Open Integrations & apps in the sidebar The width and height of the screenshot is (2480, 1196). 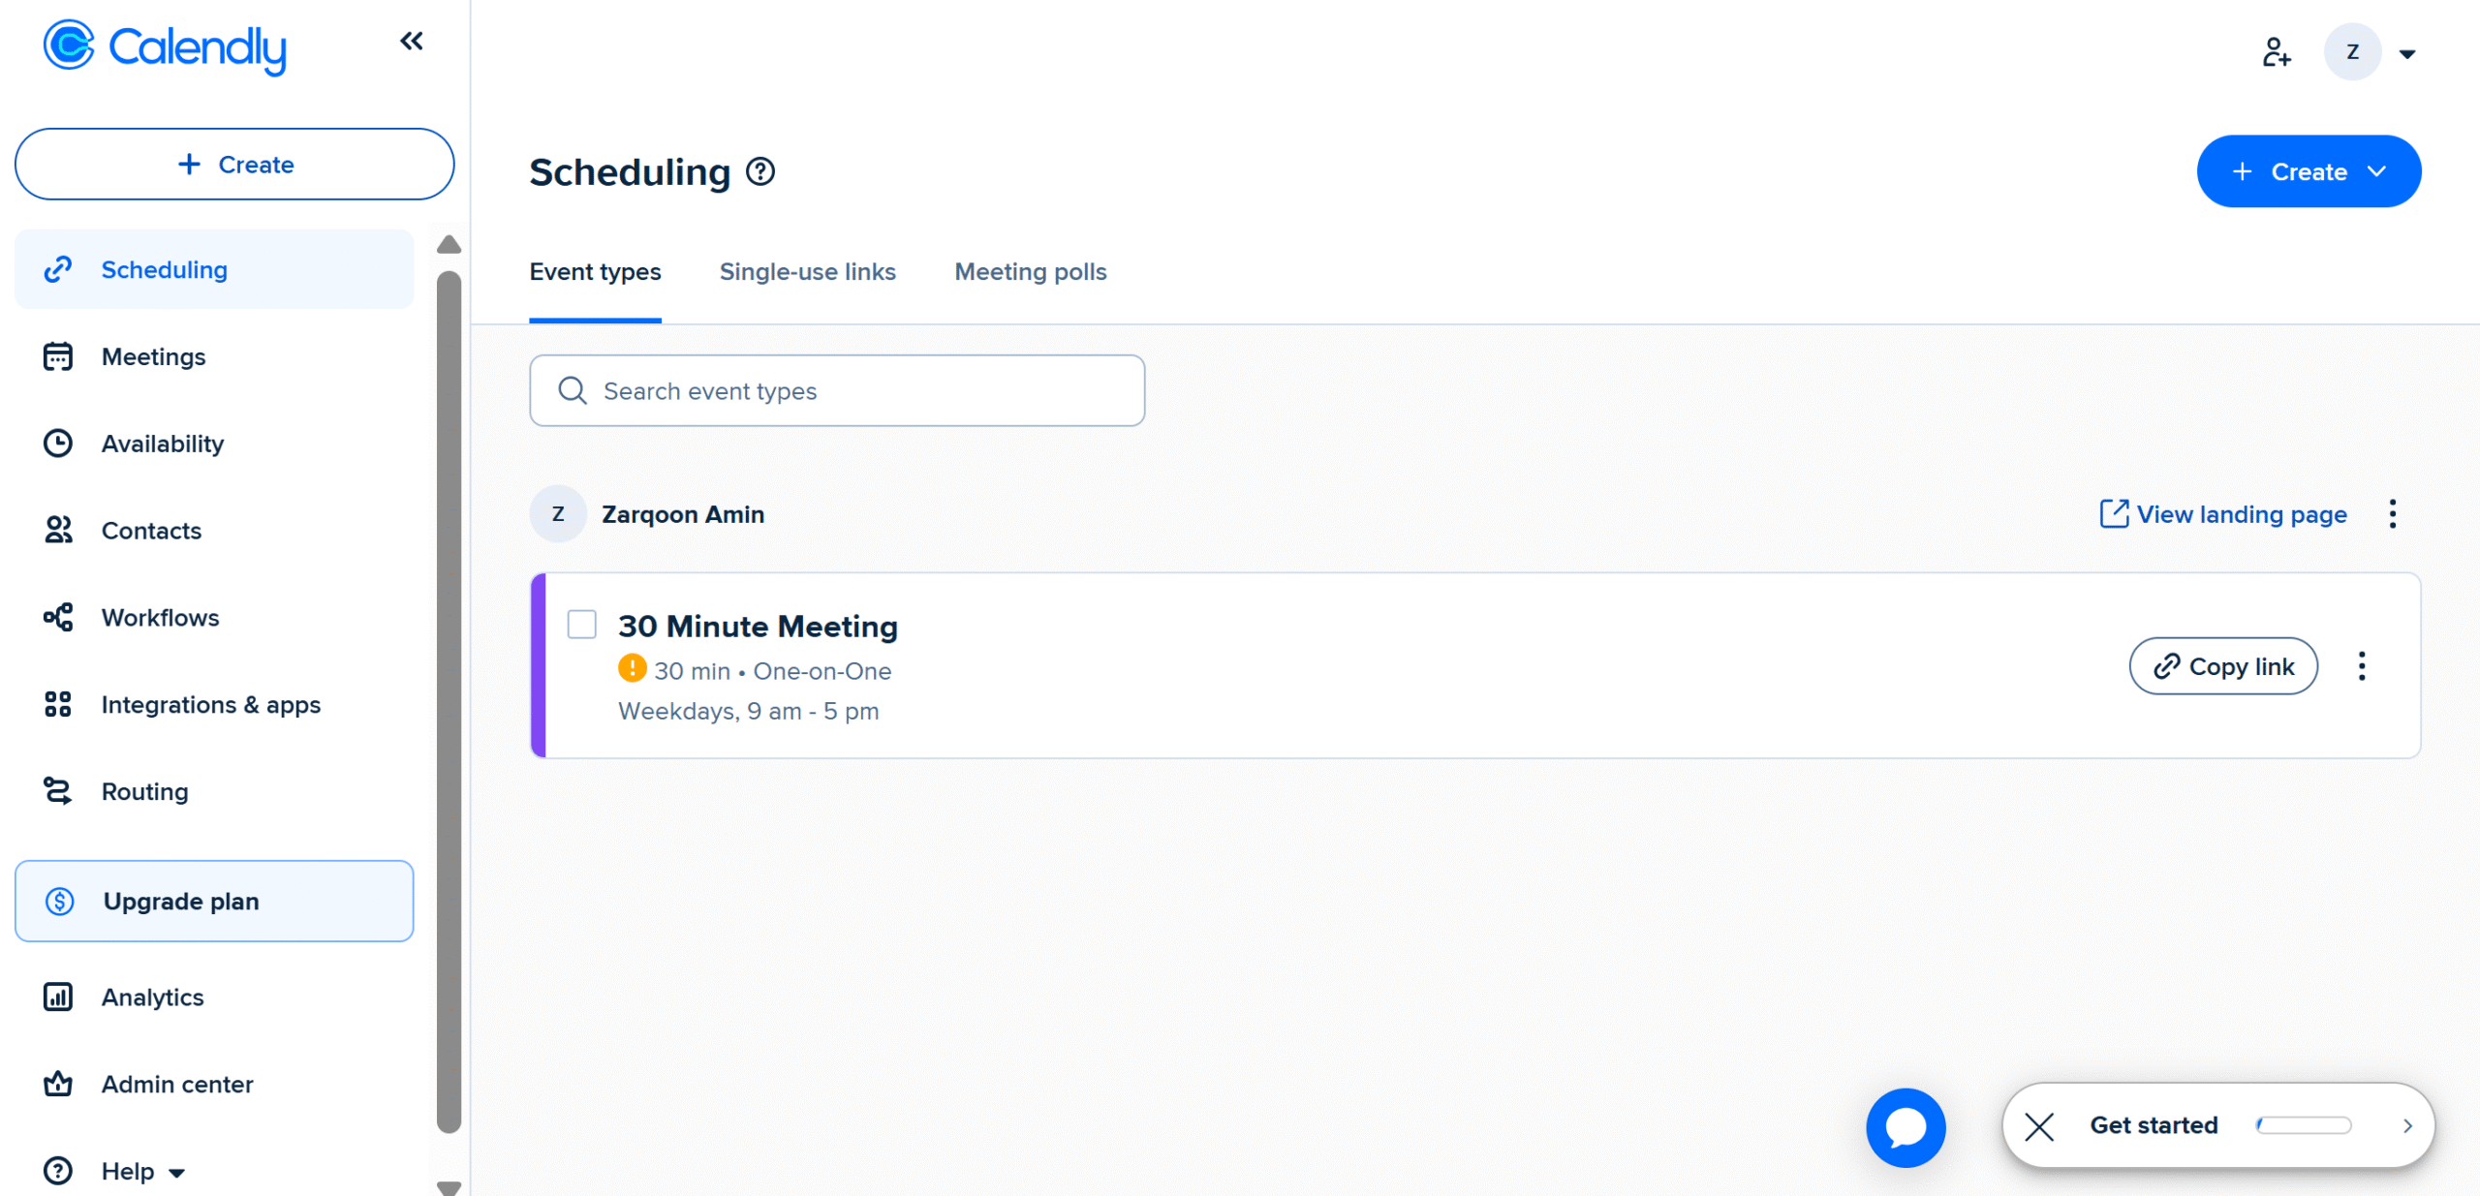tap(214, 705)
